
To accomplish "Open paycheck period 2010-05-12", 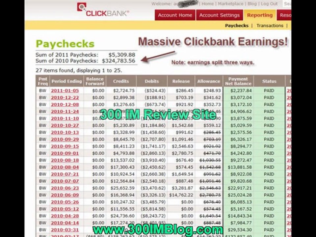I will [x=65, y=209].
